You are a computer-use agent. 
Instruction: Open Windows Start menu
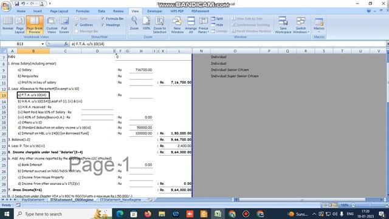7,214
